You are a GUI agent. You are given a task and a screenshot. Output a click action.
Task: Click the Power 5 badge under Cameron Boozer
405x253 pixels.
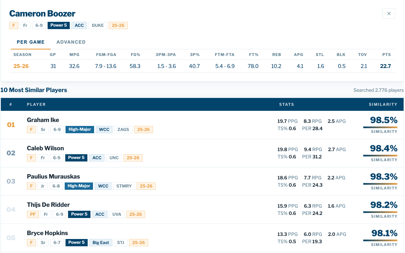point(59,25)
